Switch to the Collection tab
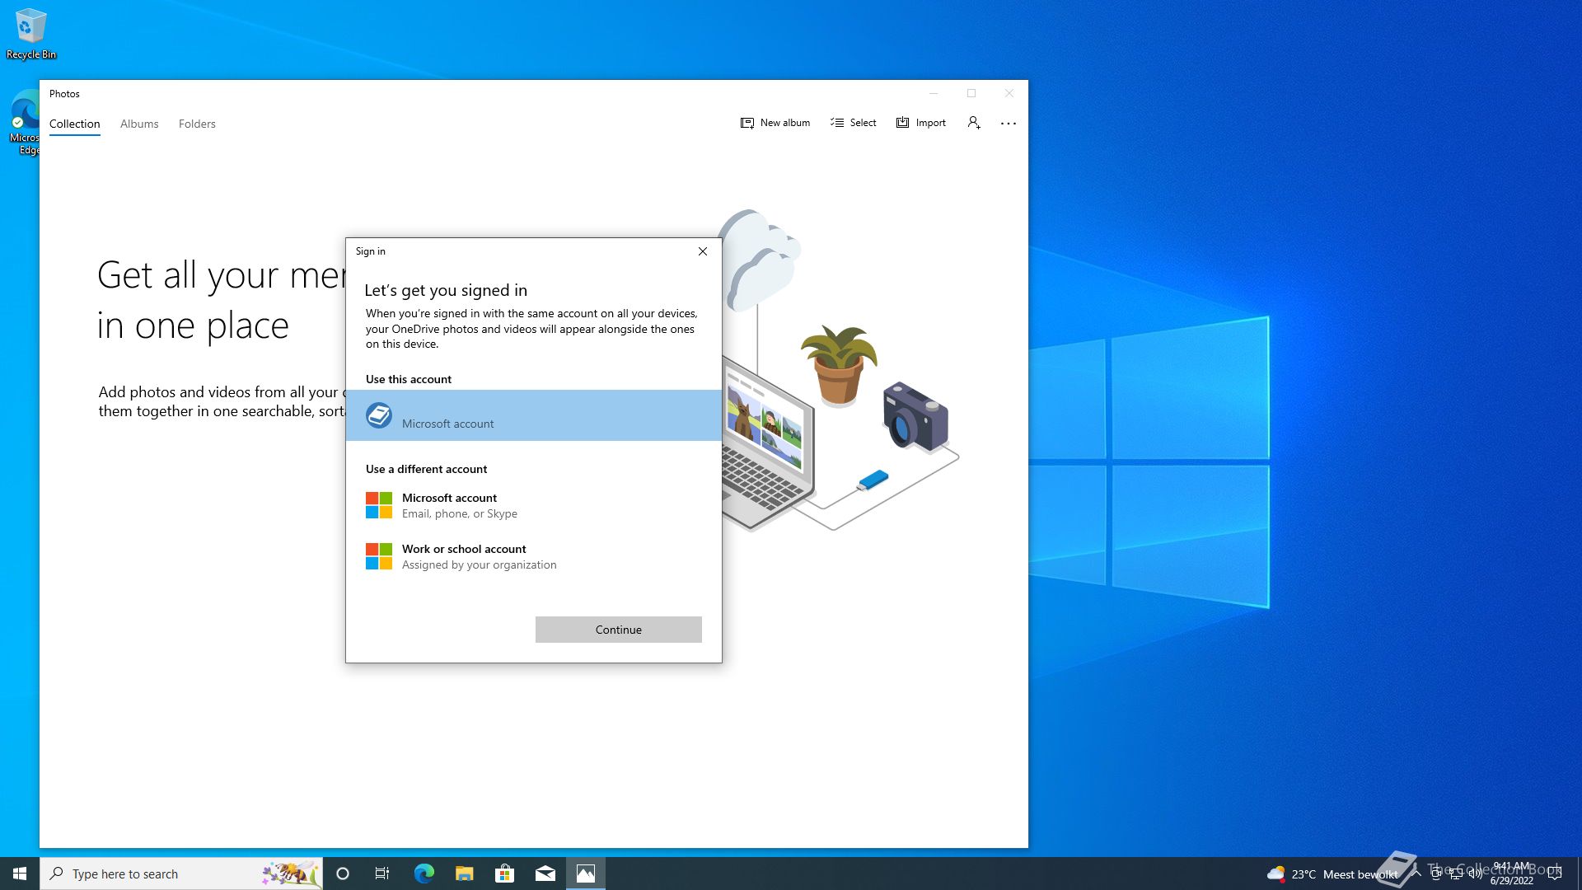This screenshot has height=890, width=1582. [x=74, y=124]
